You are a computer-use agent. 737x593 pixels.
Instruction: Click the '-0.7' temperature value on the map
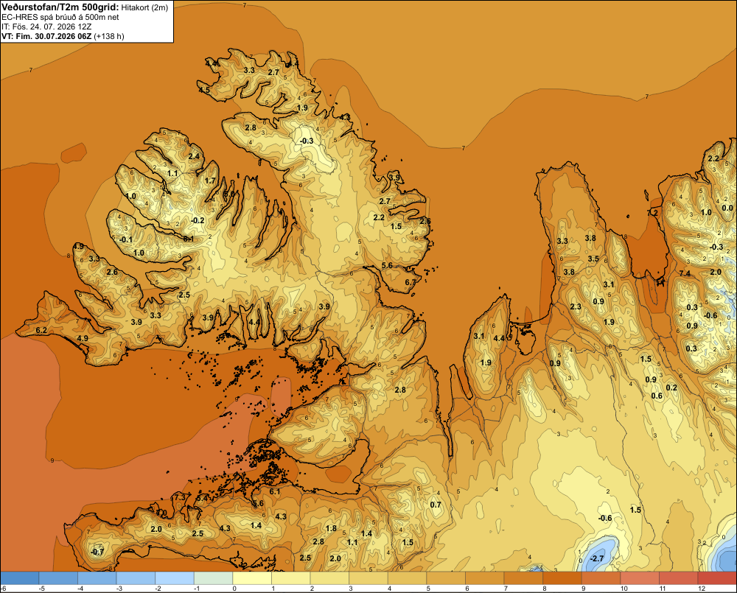(x=97, y=552)
